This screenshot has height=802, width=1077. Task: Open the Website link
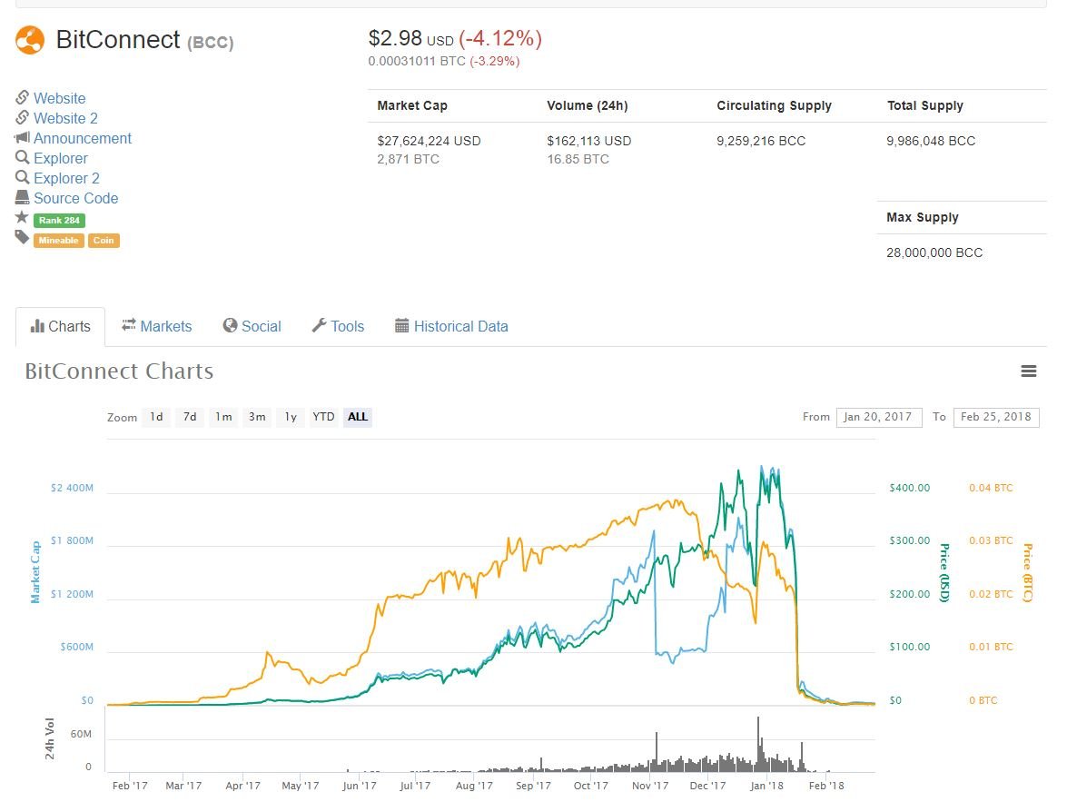60,98
